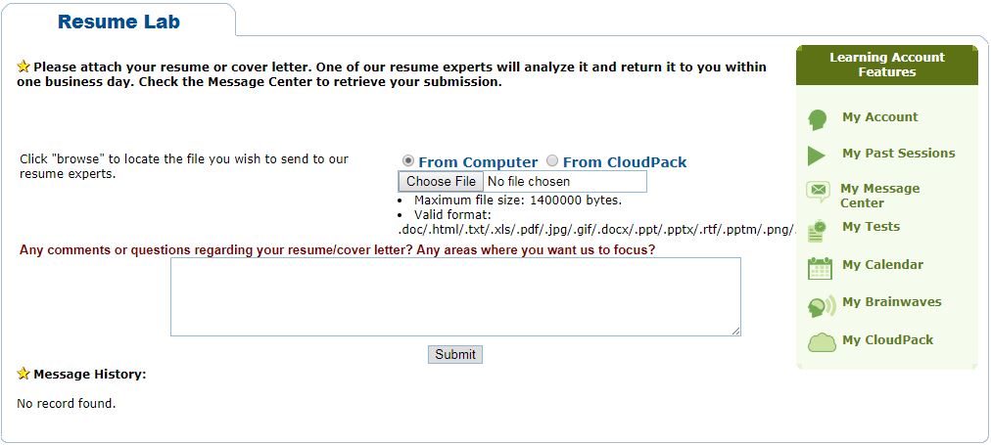This screenshot has height=445, width=991.
Task: Click the My Brainwaves icon
Action: click(821, 306)
